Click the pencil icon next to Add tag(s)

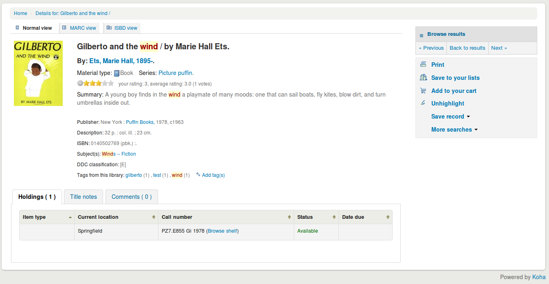(198, 175)
